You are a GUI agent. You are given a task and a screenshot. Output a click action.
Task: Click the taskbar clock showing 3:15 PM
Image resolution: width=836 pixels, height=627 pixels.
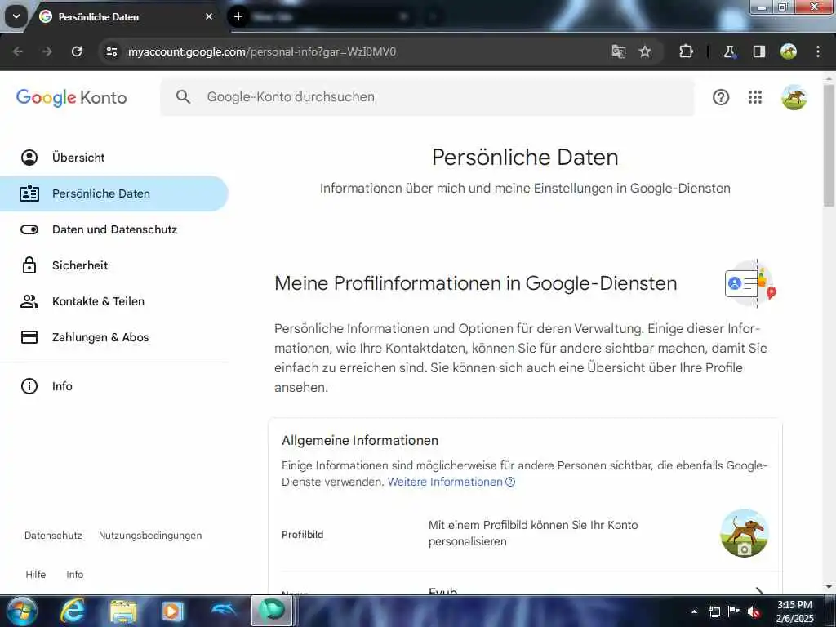[794, 611]
